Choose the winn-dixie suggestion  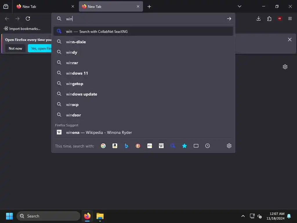143,42
